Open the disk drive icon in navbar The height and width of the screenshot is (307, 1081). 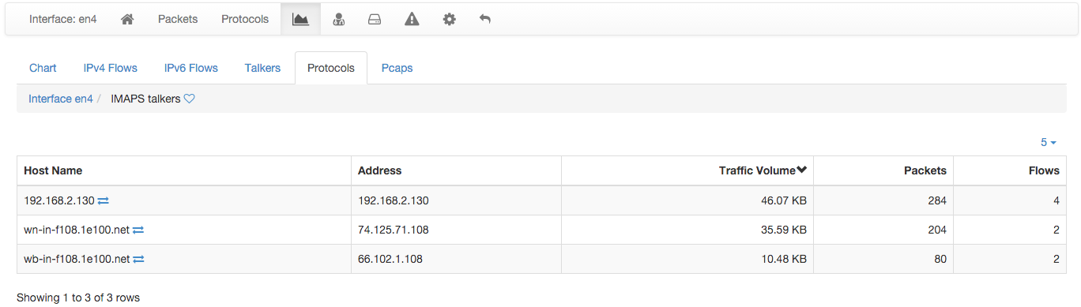(375, 19)
